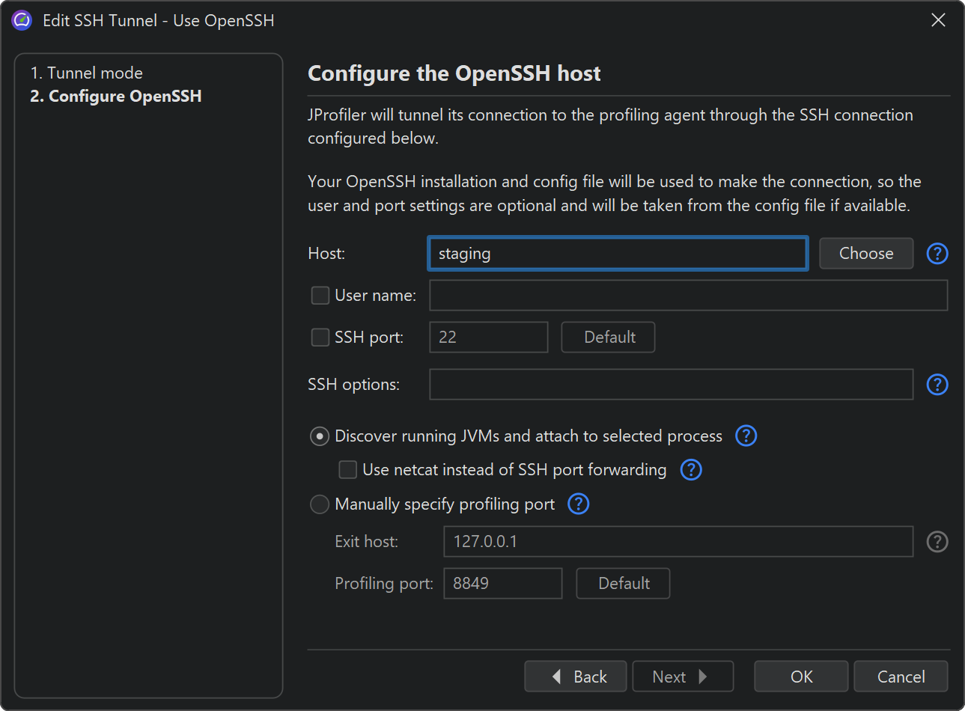Click into the Host text field
The height and width of the screenshot is (711, 965).
[618, 254]
